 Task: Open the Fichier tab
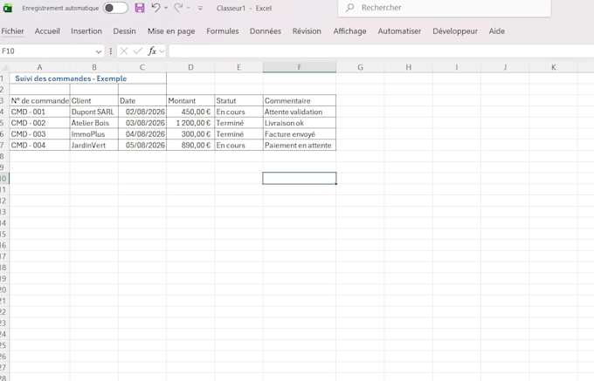[12, 31]
